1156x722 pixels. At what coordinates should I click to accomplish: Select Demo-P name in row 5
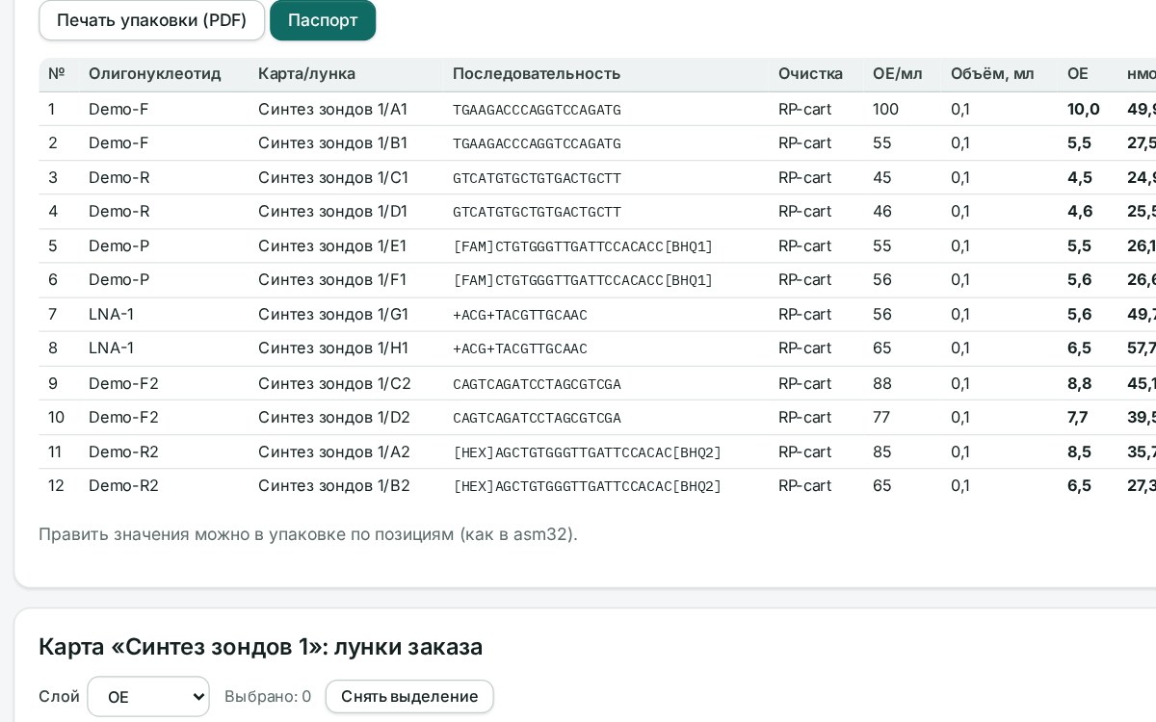point(118,245)
